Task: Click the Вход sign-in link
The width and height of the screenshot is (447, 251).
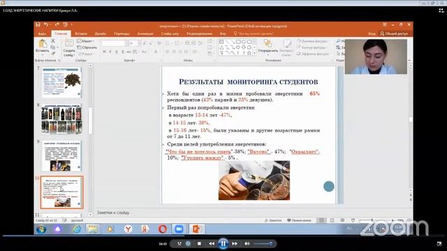Action: click(x=372, y=33)
